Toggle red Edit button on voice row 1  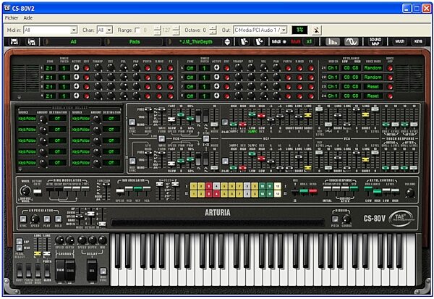tap(87, 68)
